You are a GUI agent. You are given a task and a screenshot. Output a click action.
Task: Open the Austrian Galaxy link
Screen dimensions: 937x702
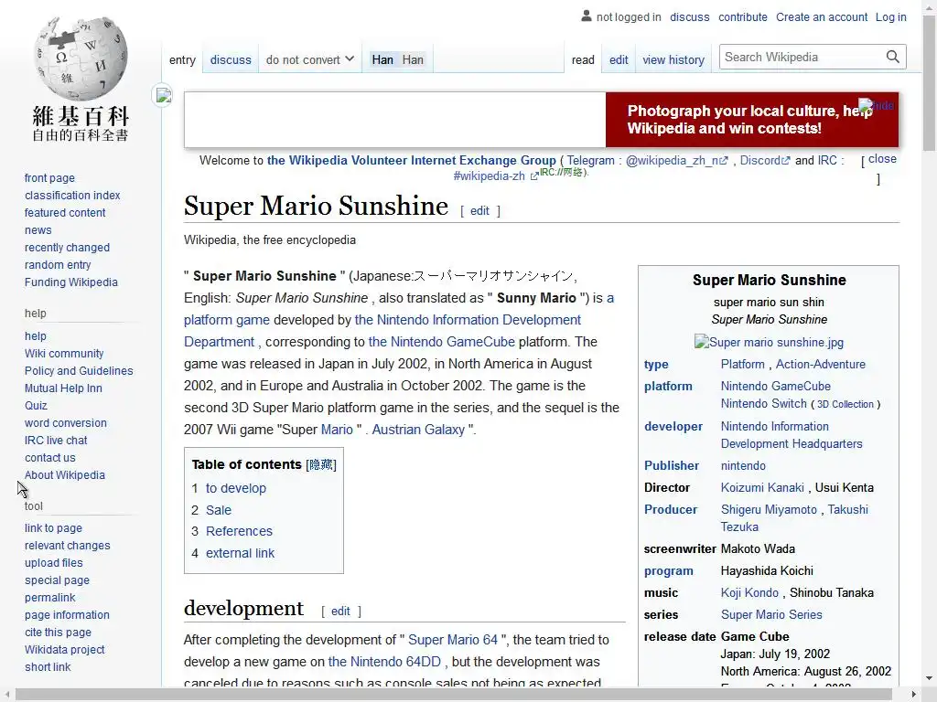(x=418, y=430)
